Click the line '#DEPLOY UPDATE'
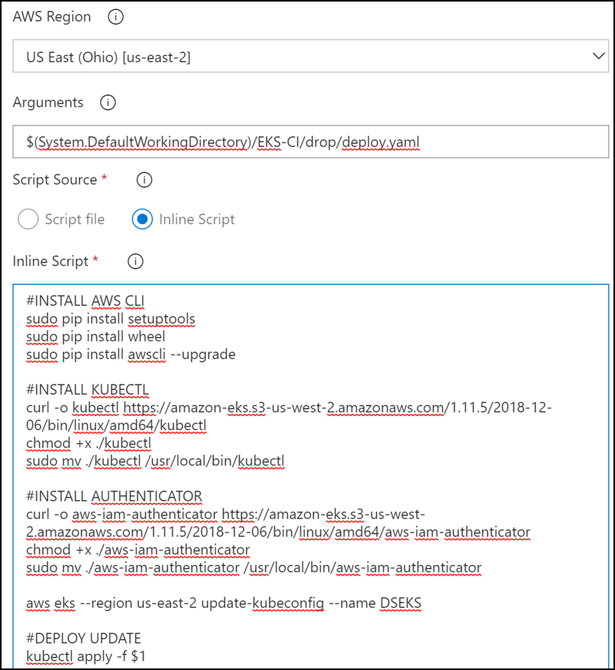 (83, 639)
